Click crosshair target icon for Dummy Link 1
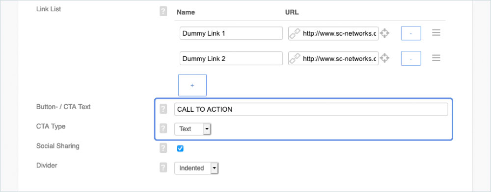The width and height of the screenshot is (491, 192). click(384, 33)
